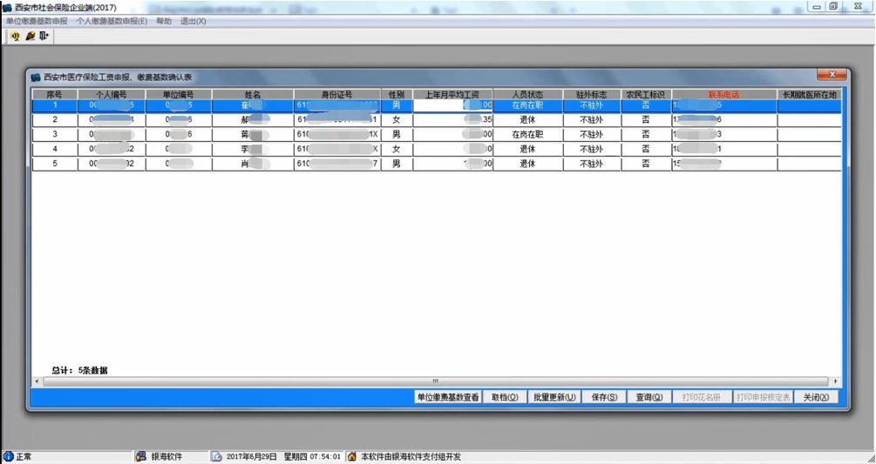876x464 pixels.
Task: Sort by the 联系电话 column header
Action: coord(723,94)
